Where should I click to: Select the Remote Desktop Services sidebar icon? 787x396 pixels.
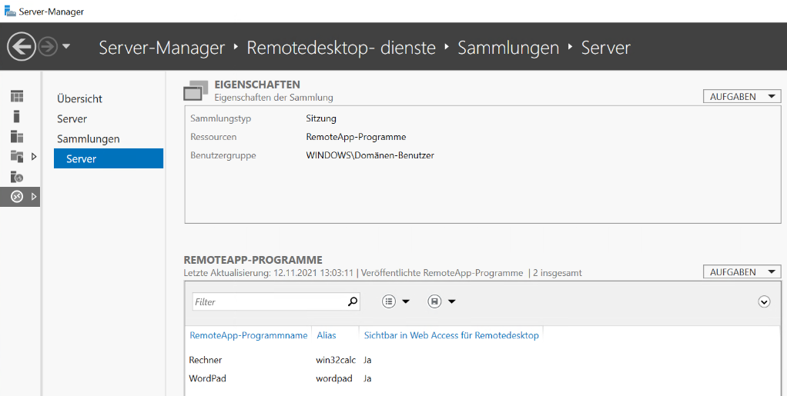pyautogui.click(x=17, y=197)
